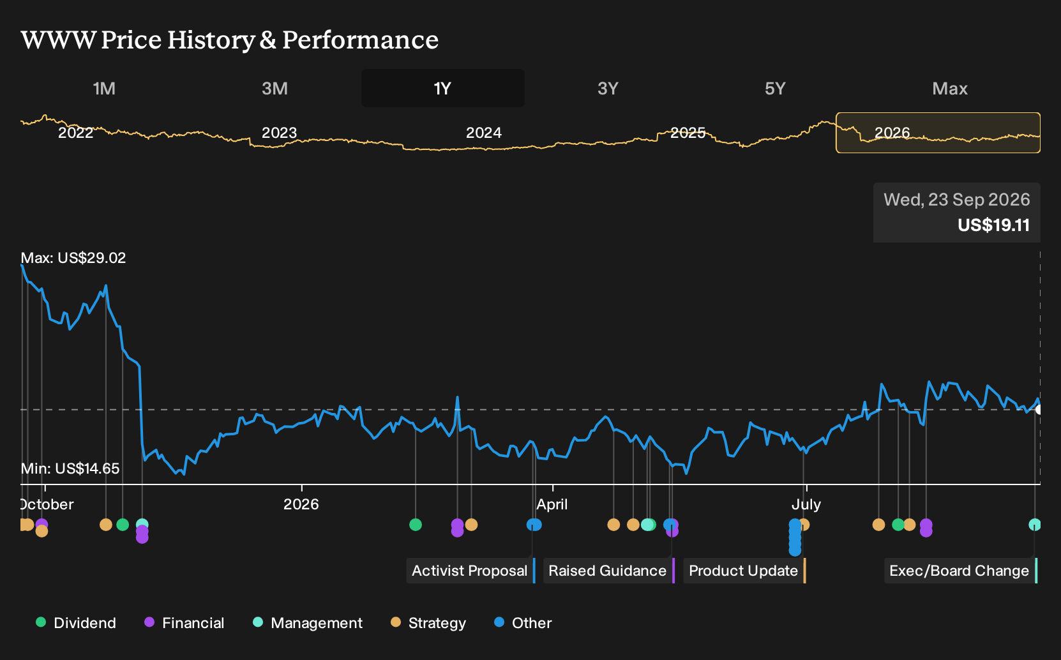This screenshot has width=1061, height=660.
Task: Click orange marker beneath purple one before October
Action: click(x=41, y=531)
